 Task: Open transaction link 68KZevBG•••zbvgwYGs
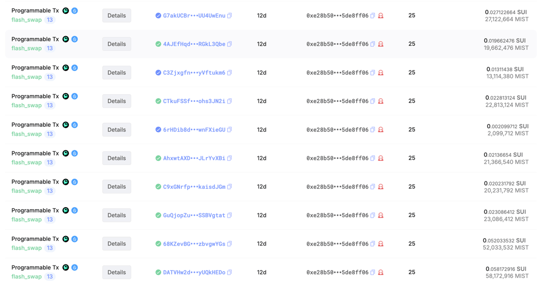click(194, 244)
